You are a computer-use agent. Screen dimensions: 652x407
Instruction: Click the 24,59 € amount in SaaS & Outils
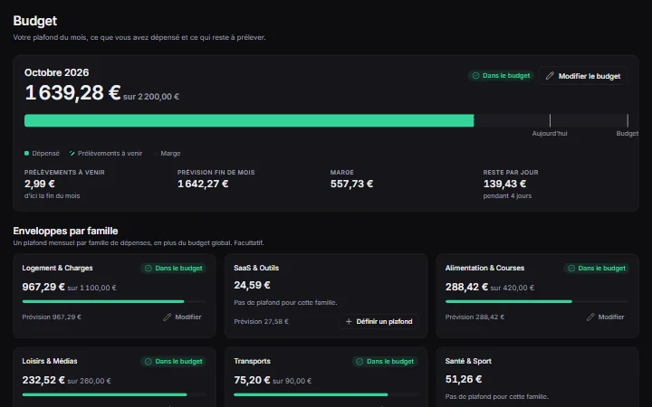tap(252, 285)
